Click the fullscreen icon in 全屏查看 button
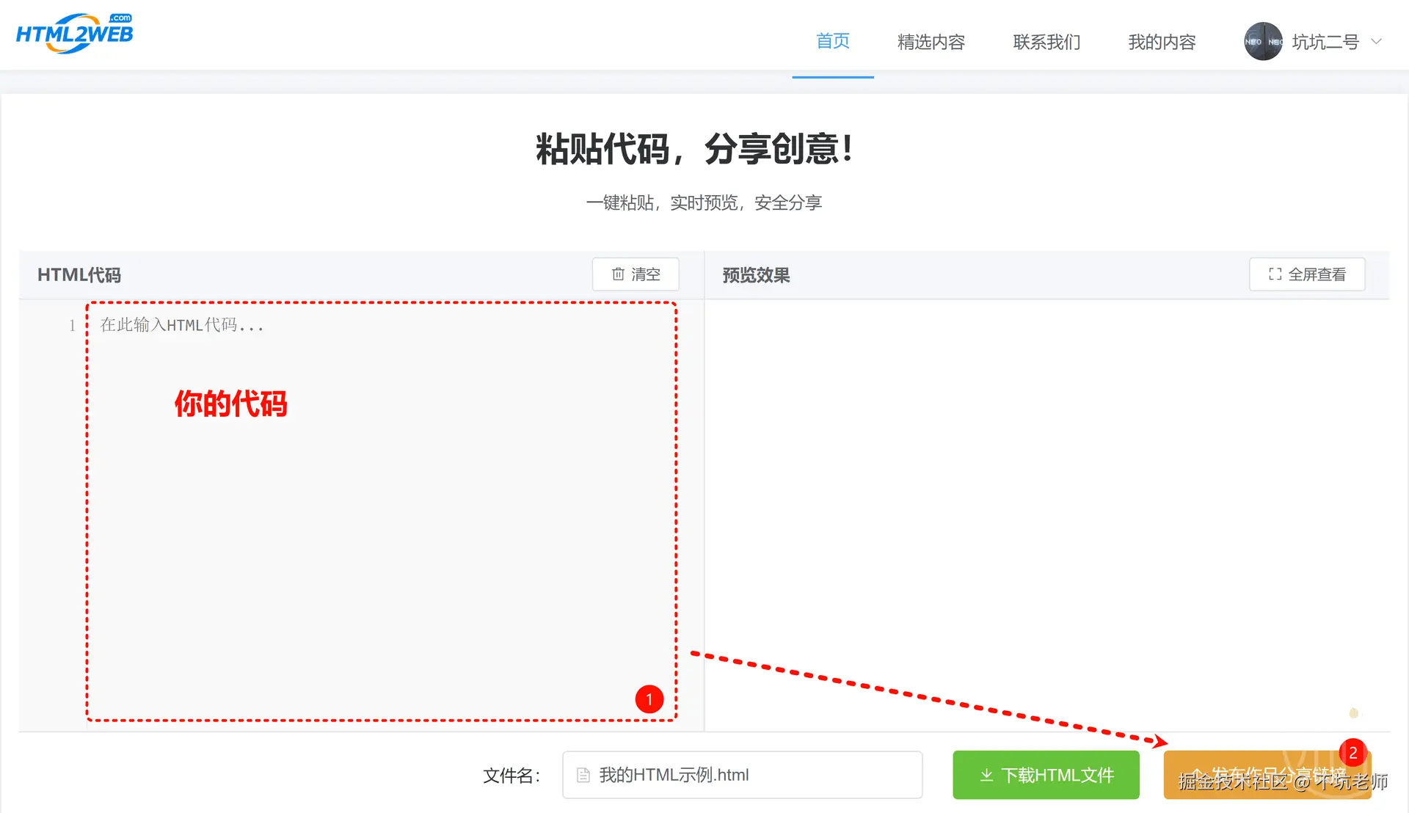This screenshot has height=813, width=1409. 1275,274
